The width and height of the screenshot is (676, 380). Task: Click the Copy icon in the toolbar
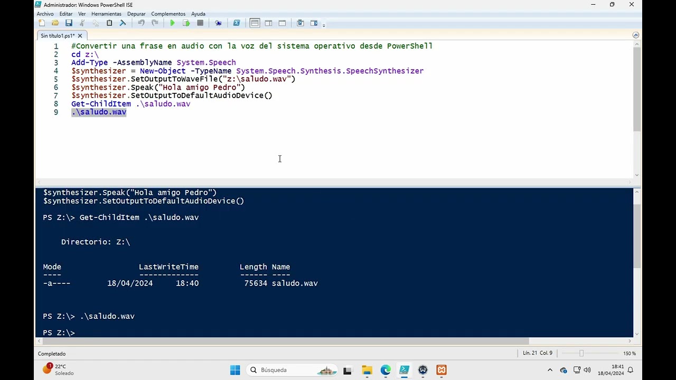click(96, 23)
